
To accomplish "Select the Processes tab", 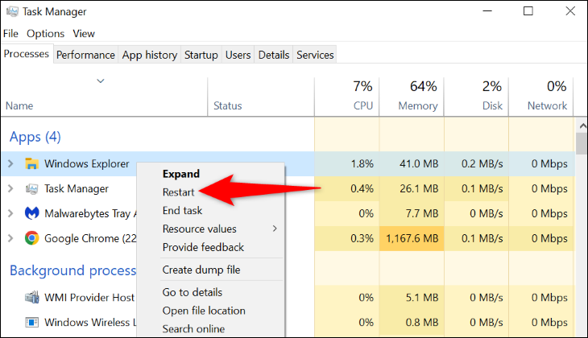I will [x=27, y=54].
